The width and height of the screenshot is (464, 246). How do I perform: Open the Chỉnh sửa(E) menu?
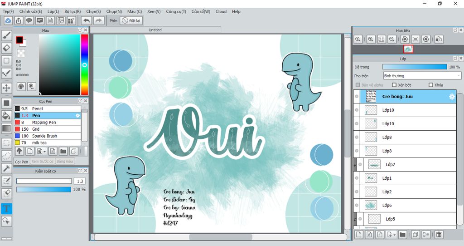[31, 11]
